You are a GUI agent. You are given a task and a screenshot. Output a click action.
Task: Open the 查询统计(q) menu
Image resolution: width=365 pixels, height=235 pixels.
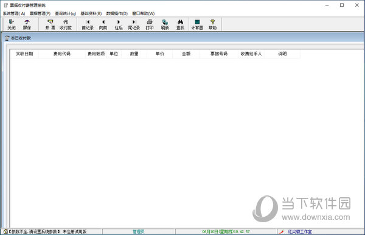pos(66,13)
